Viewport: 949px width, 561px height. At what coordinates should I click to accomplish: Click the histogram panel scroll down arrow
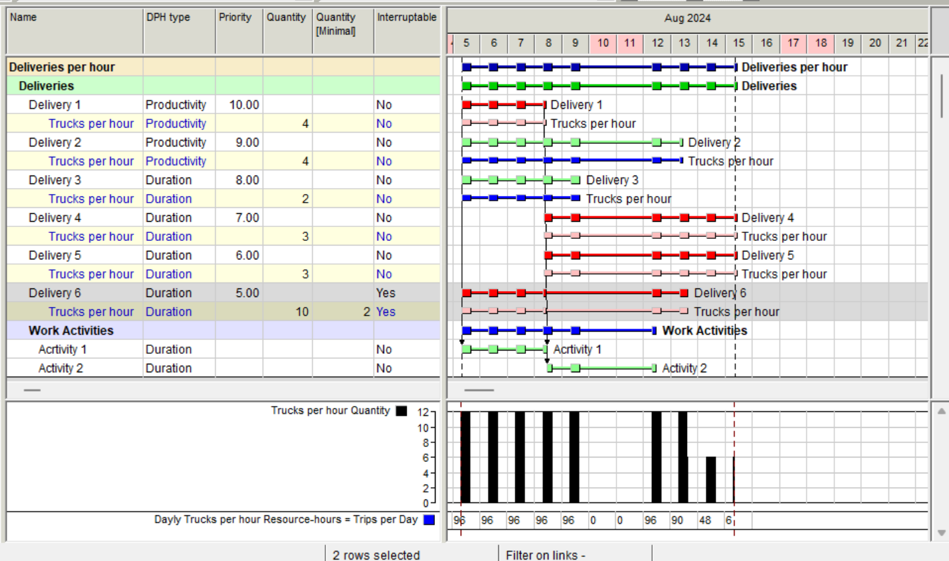click(941, 533)
